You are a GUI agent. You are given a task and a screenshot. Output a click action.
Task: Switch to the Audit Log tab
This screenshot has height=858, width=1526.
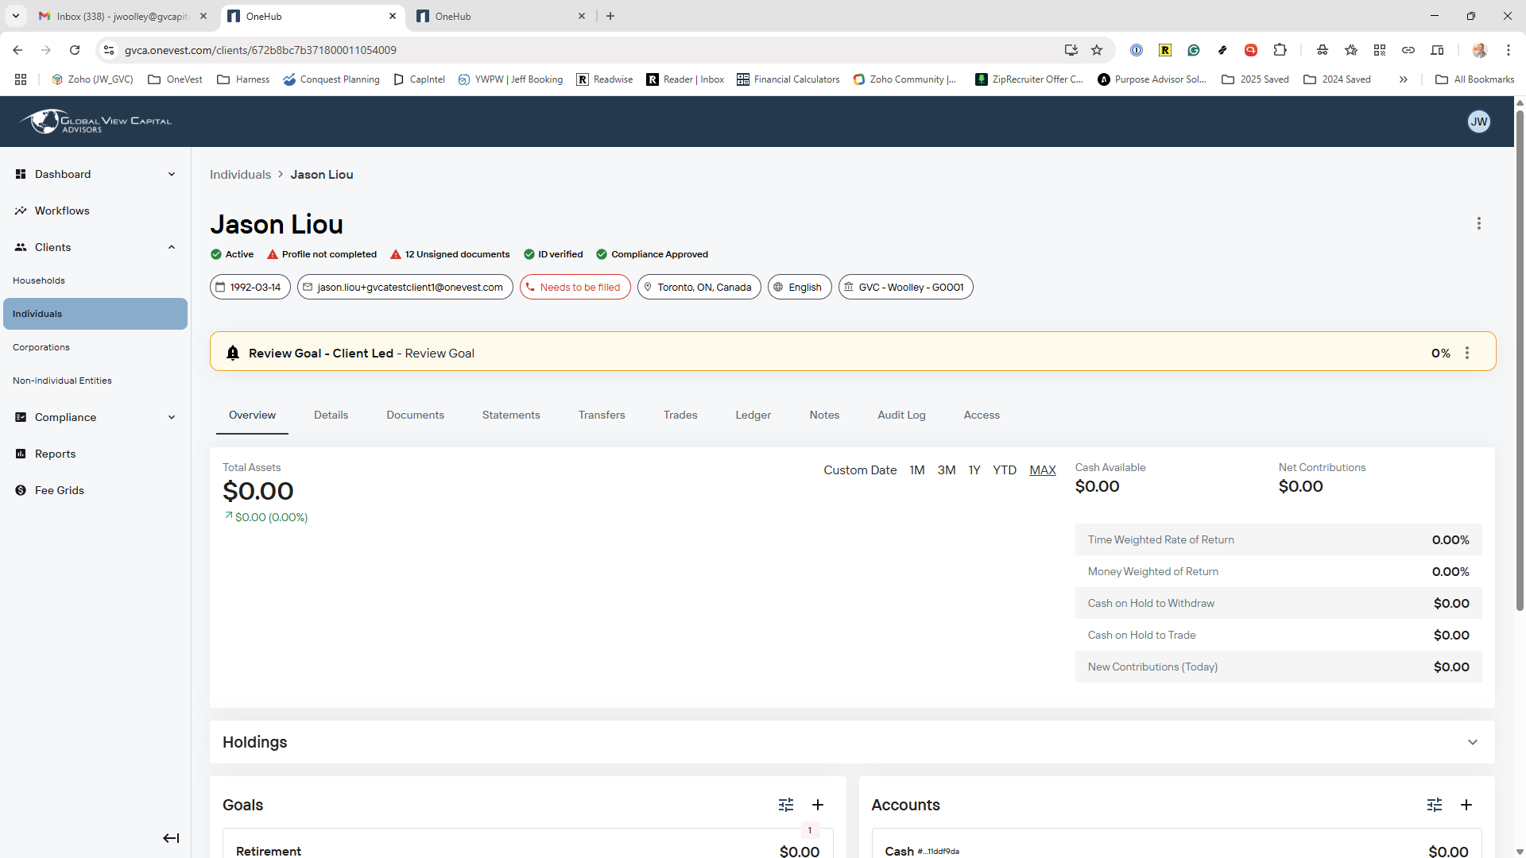[901, 415]
